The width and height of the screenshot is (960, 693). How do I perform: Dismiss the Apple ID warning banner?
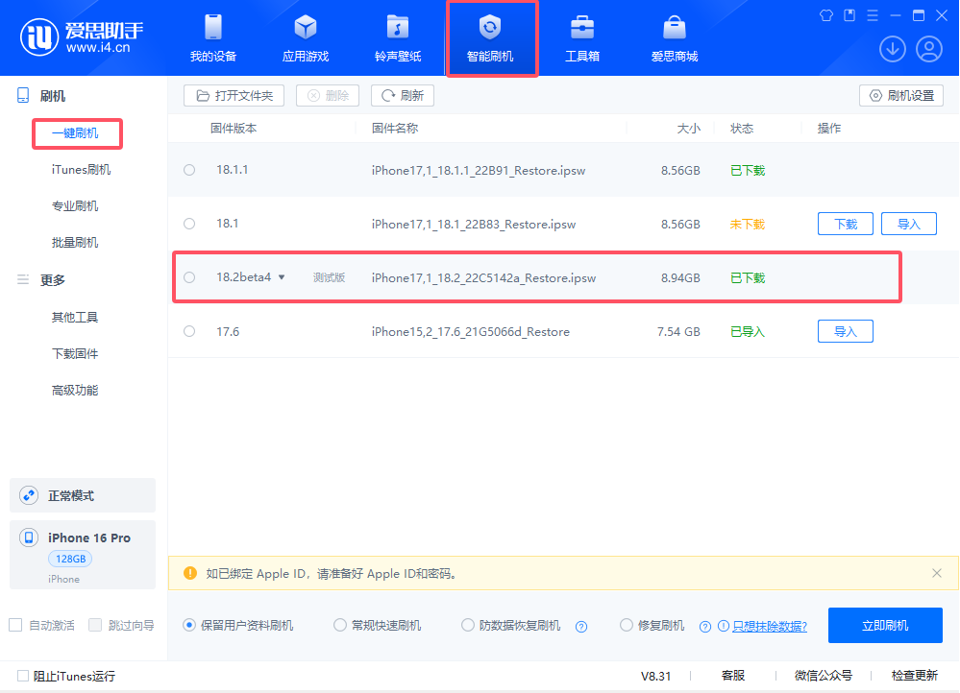click(937, 573)
